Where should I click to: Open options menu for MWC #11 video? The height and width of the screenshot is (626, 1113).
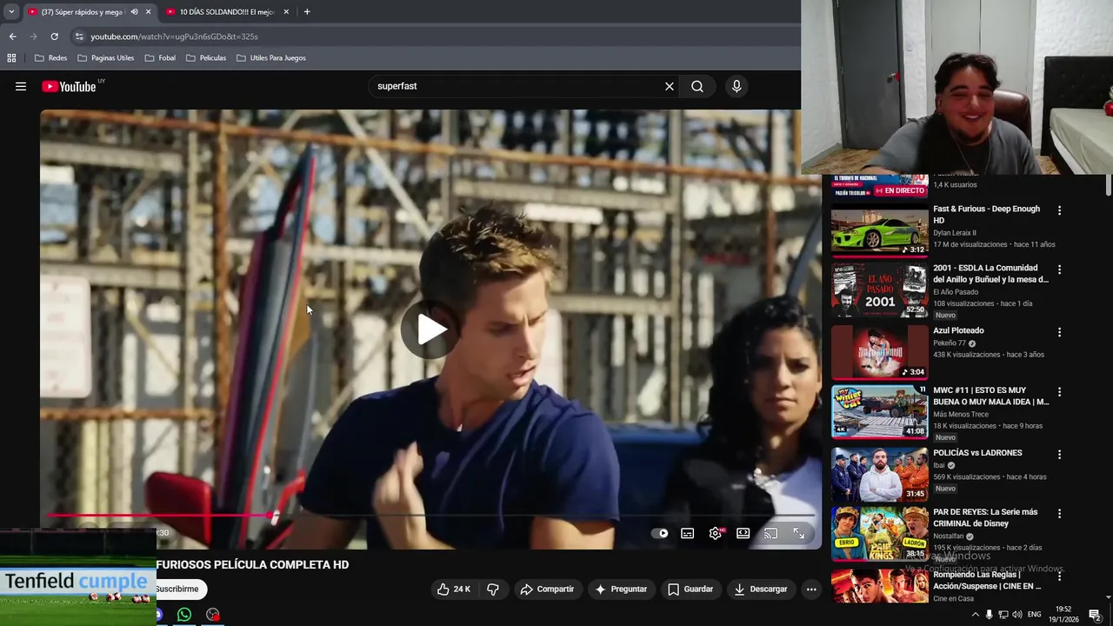pos(1059,392)
